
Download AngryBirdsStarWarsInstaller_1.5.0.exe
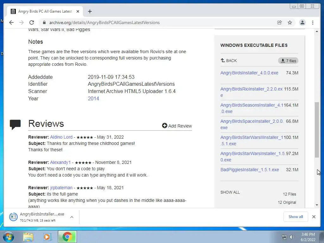tap(252, 156)
